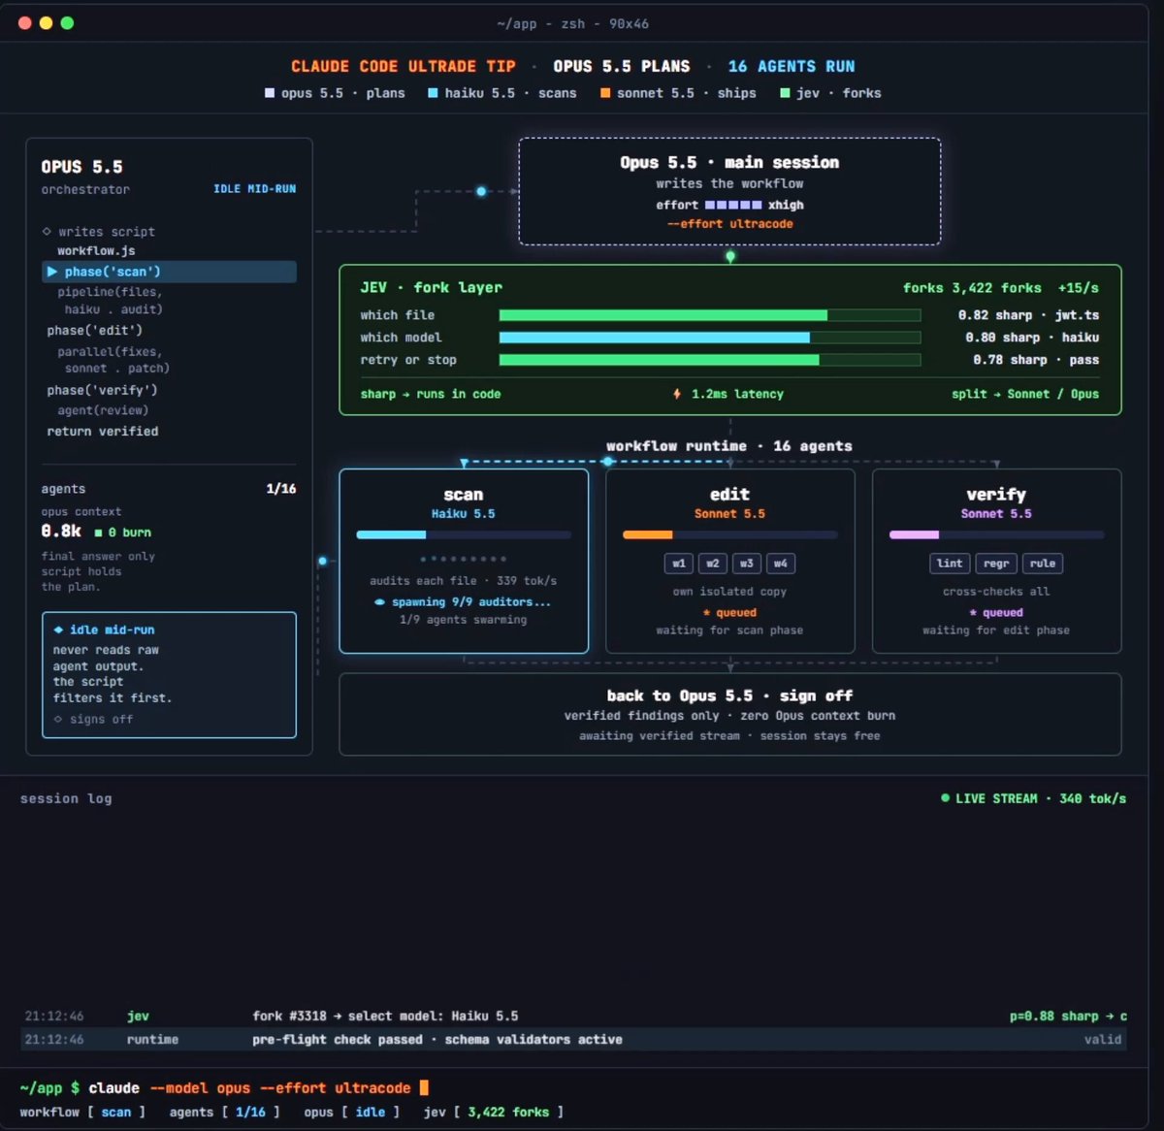The width and height of the screenshot is (1164, 1131).
Task: Click the 'return verified' line
Action: click(103, 432)
